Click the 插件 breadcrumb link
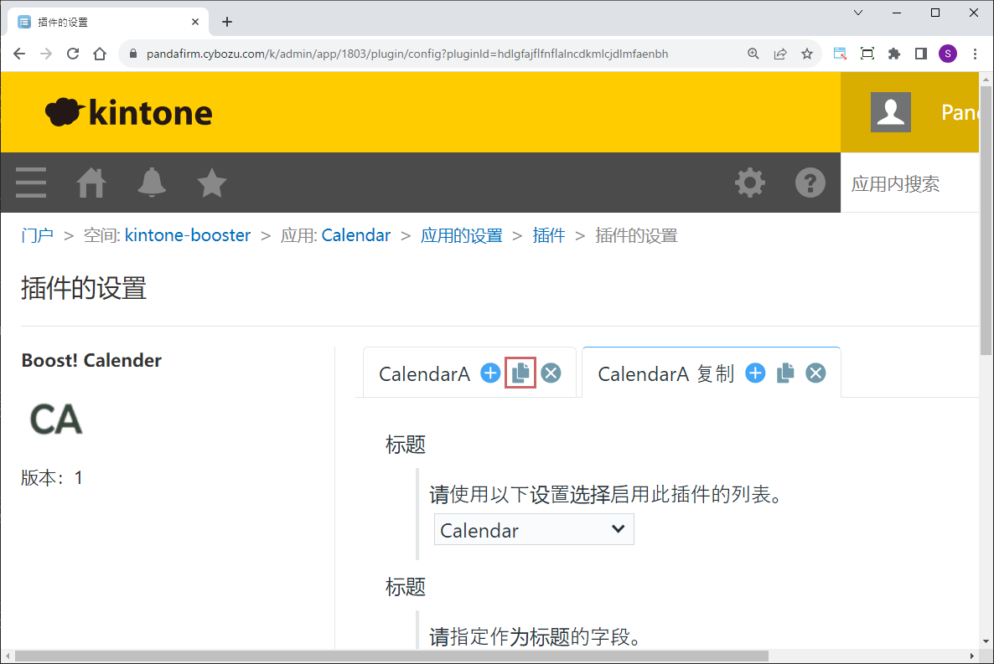 tap(549, 235)
